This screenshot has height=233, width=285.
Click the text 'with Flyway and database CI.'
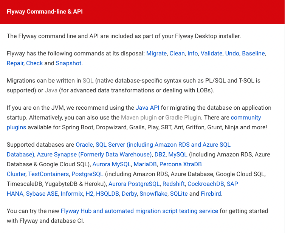pos(45,221)
